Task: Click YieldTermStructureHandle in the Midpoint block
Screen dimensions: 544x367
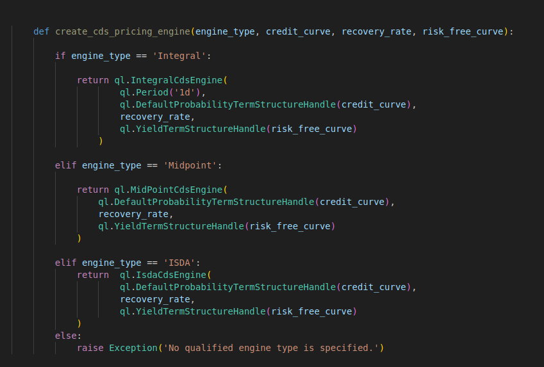Action: (179, 226)
